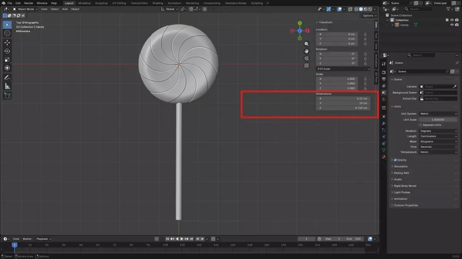
Task: Hide the Collection in viewport
Action: 452,20
